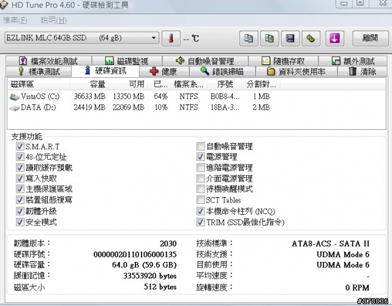Switch to the 健康 health tab
This screenshot has width=392, height=306.
tap(164, 72)
